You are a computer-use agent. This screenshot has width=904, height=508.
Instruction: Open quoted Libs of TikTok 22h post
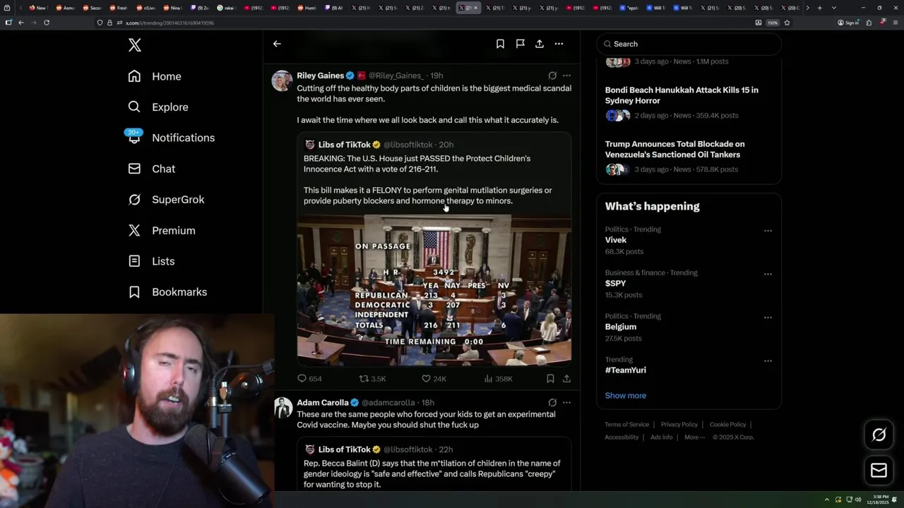tap(434, 464)
